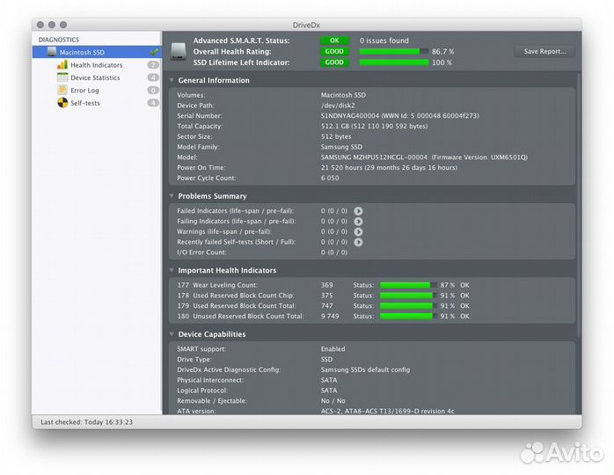Click the SSD Lifetime Left progress bar
614x475 pixels.
tap(393, 62)
